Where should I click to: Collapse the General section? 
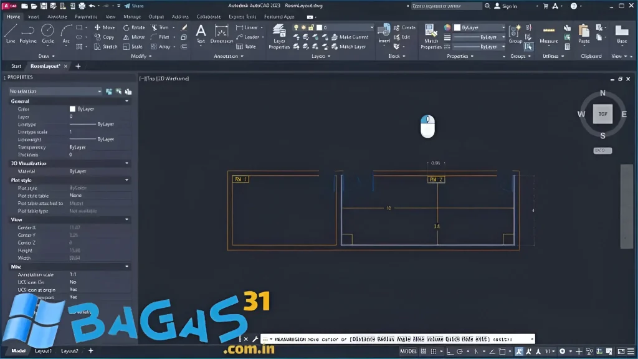tap(126, 101)
